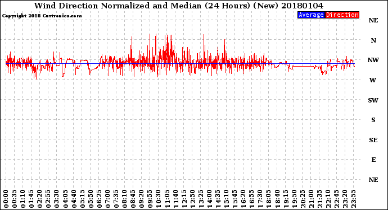Click the 17:30 time axis label
This screenshot has width=388, height=210.
[x=260, y=199]
